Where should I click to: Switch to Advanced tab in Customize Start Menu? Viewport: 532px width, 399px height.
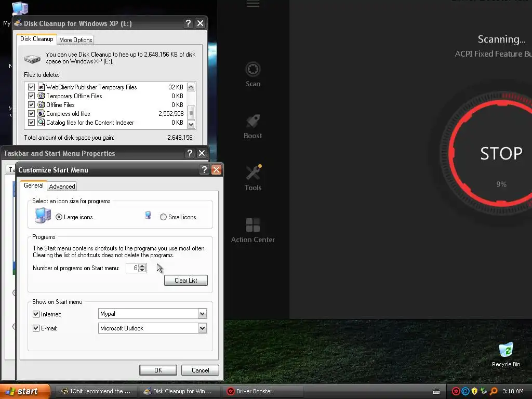coord(62,187)
